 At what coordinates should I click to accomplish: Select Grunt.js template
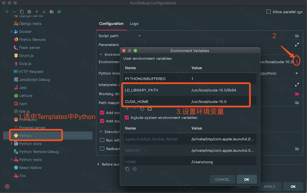[24, 55]
